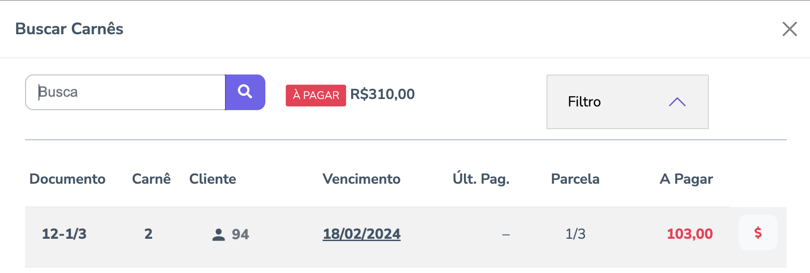Click the red À PAGAR badge
810x273 pixels.
(315, 95)
